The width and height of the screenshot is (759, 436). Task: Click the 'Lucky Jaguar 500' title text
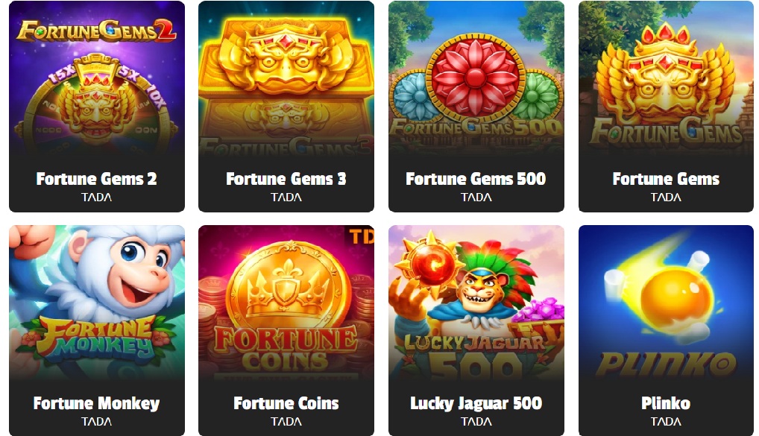[x=476, y=403]
